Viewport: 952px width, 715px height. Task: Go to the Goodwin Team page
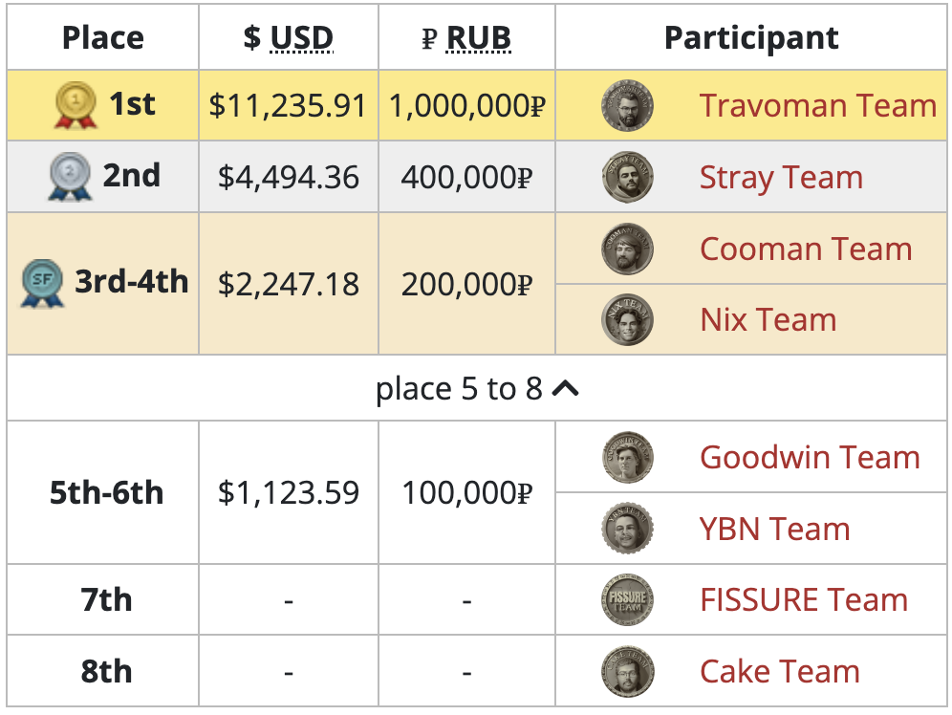point(810,457)
